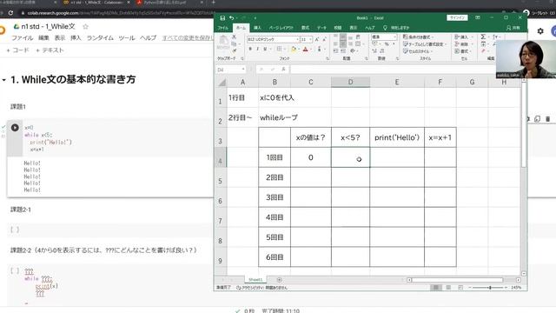This screenshot has width=556, height=313.
Task: Run the Colab cell with play button
Action: click(x=15, y=128)
